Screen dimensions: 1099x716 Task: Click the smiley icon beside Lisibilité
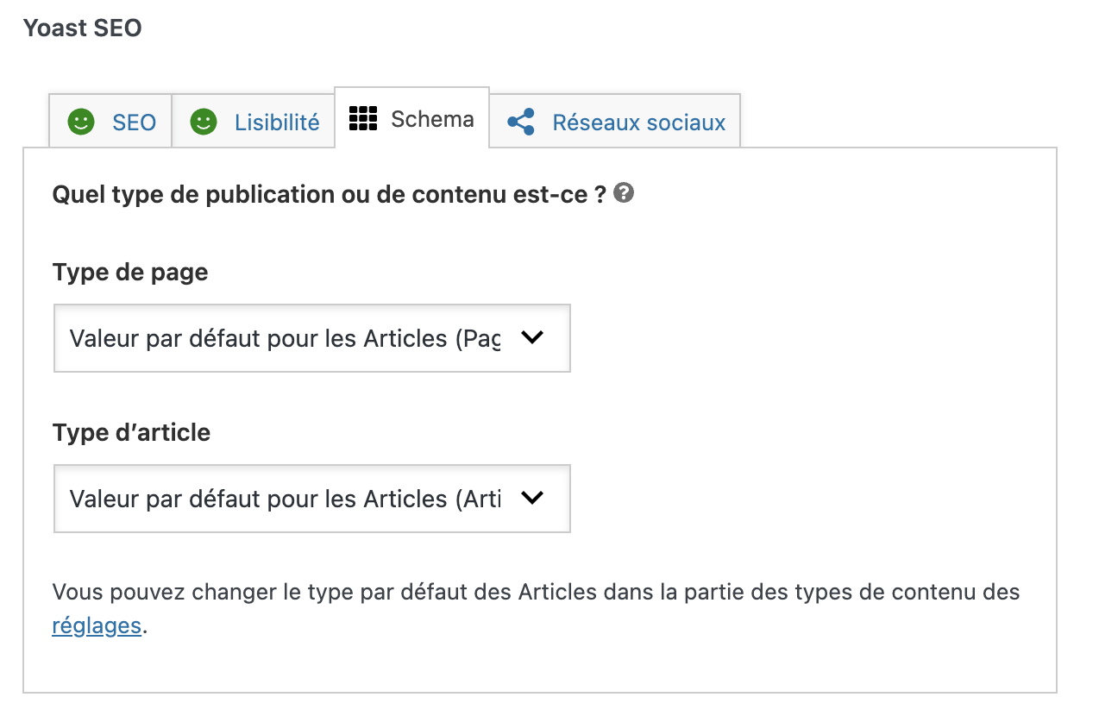[203, 122]
